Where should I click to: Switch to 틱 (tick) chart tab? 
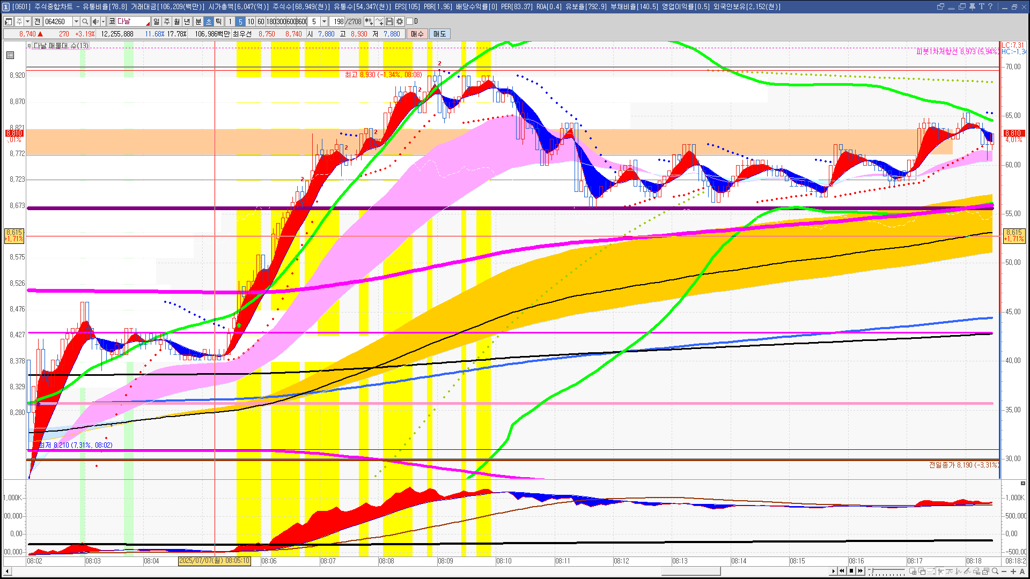coord(219,21)
